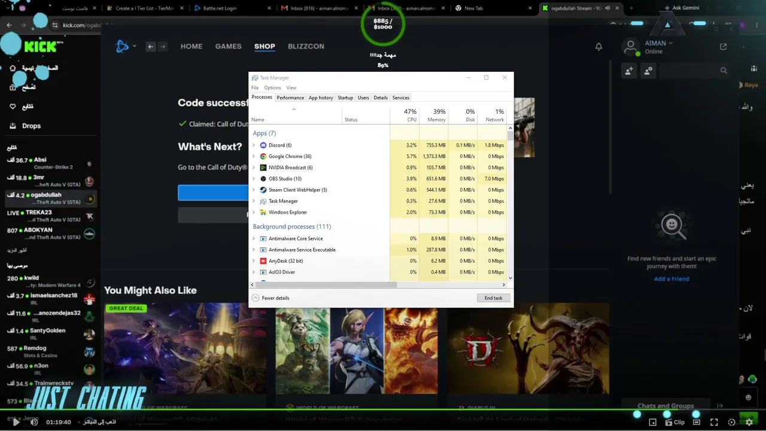This screenshot has height=431, width=766.
Task: Sort processes by Name column
Action: 296,116
